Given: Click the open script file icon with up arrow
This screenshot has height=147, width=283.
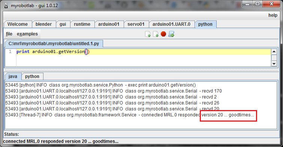Looking at the screenshot, I should (148, 34).
